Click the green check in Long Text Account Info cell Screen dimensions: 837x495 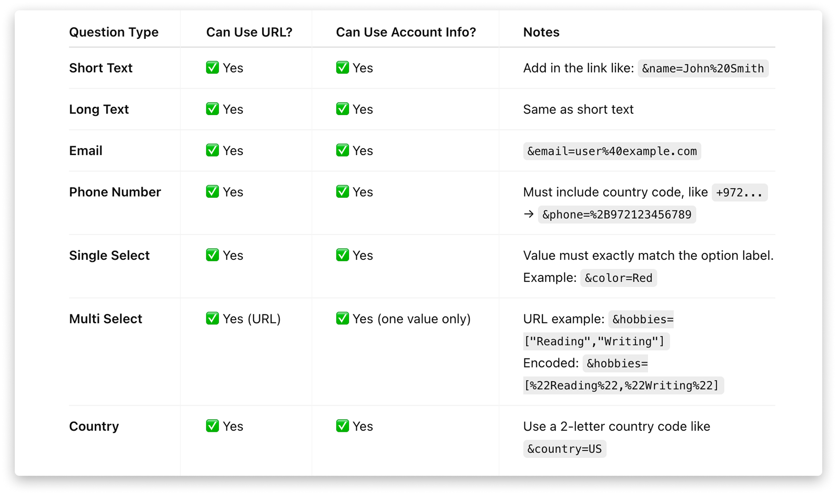(x=342, y=109)
